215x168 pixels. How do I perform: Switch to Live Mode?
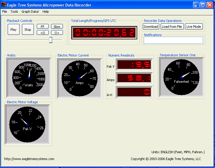193,27
